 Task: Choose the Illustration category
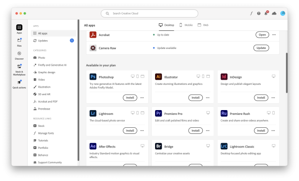tap(42, 87)
